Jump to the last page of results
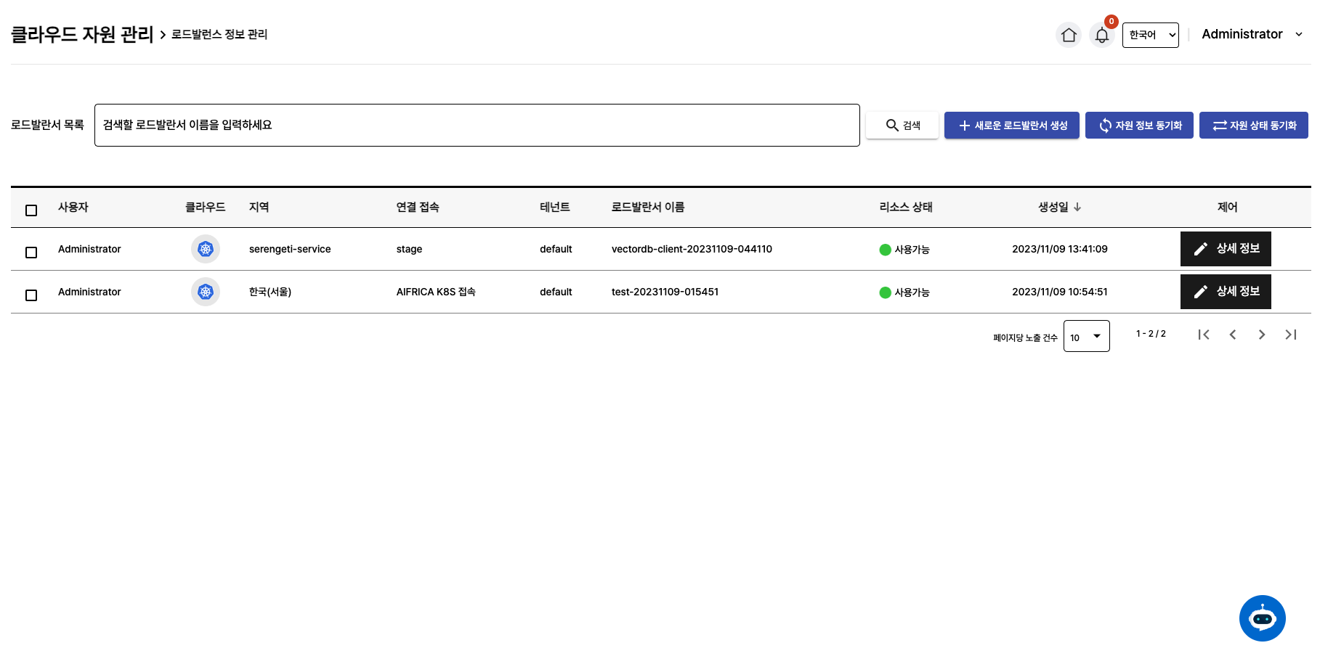The height and width of the screenshot is (672, 1320). [x=1290, y=335]
